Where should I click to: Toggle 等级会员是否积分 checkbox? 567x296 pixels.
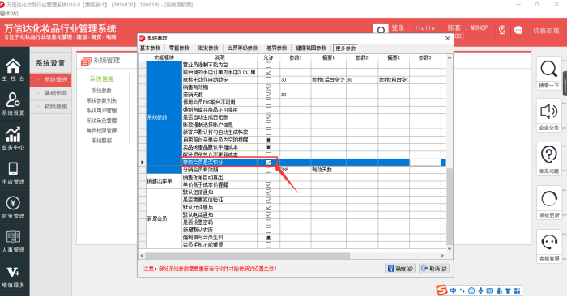(x=268, y=163)
